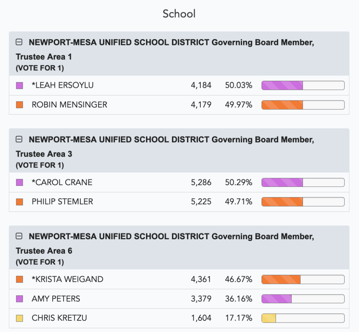The height and width of the screenshot is (332, 359).
Task: Click purple swatch beside Carol Crane
Action: 20,182
